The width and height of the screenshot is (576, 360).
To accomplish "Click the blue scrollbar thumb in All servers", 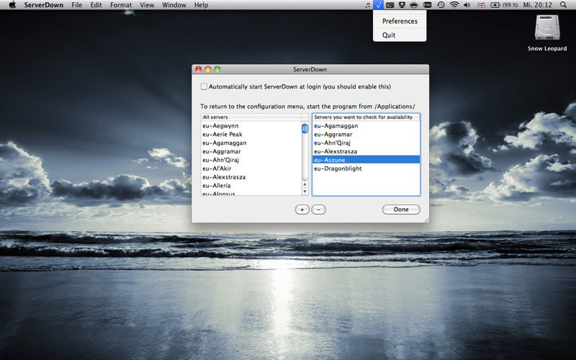I will click(x=305, y=129).
